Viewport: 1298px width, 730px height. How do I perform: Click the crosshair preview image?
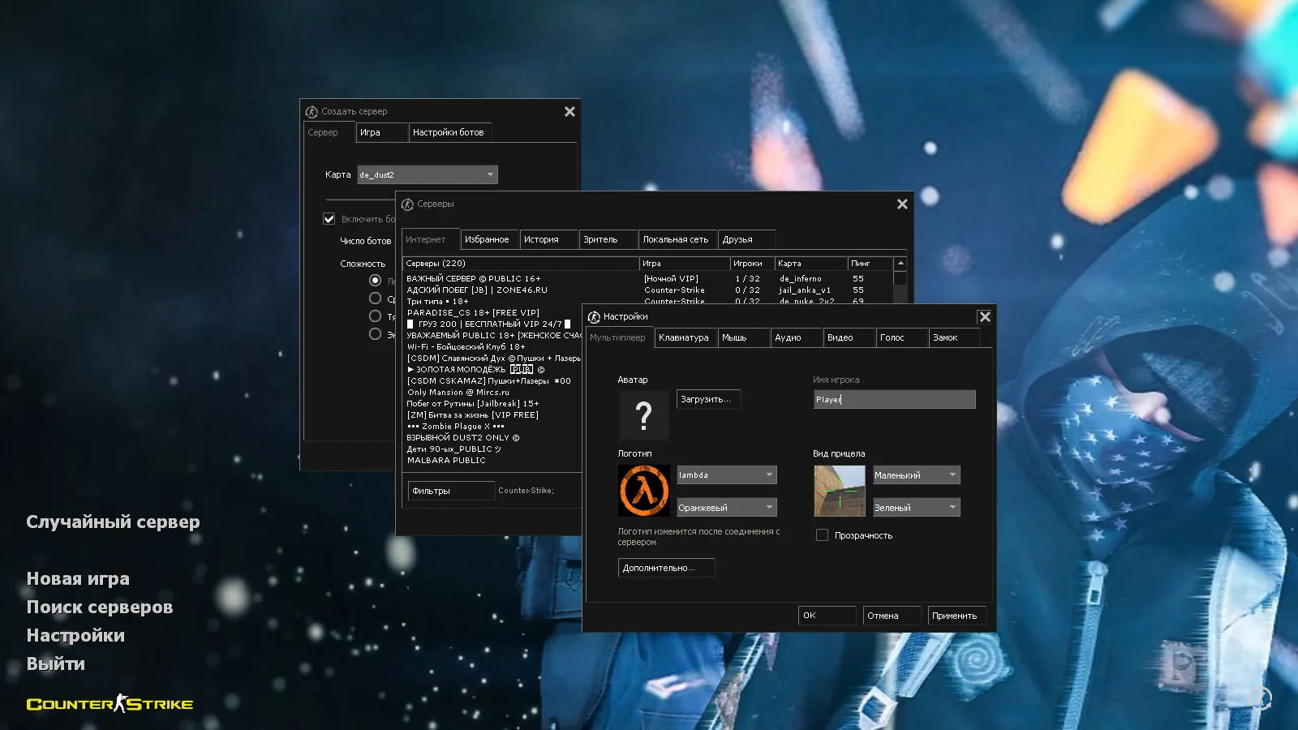point(840,491)
